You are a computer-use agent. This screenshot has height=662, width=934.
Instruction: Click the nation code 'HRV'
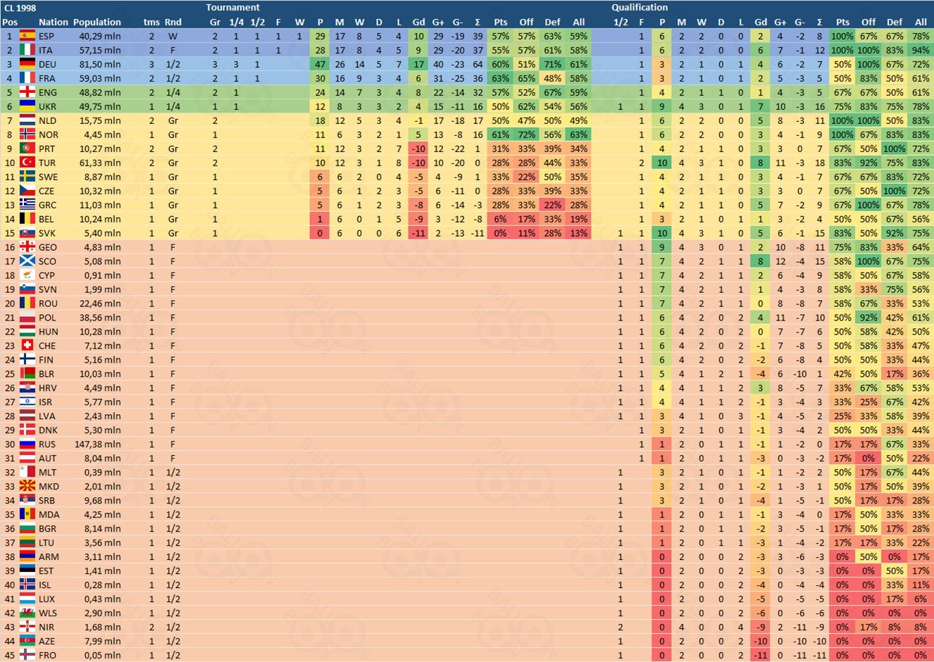48,388
